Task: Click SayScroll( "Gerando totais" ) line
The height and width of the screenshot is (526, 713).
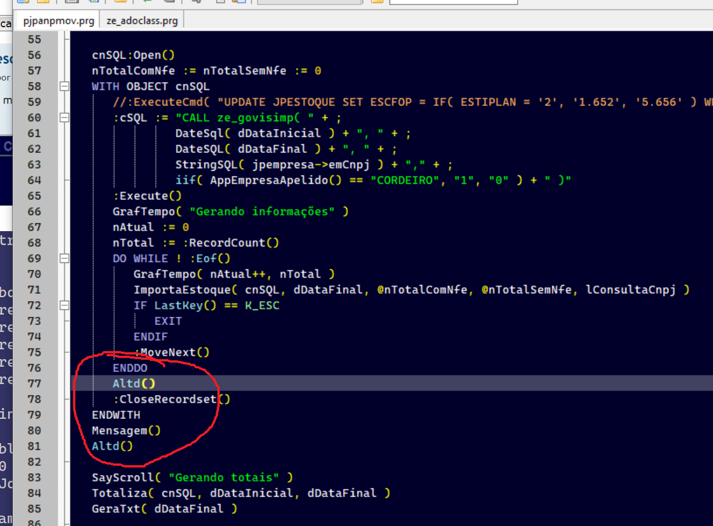Action: (192, 477)
